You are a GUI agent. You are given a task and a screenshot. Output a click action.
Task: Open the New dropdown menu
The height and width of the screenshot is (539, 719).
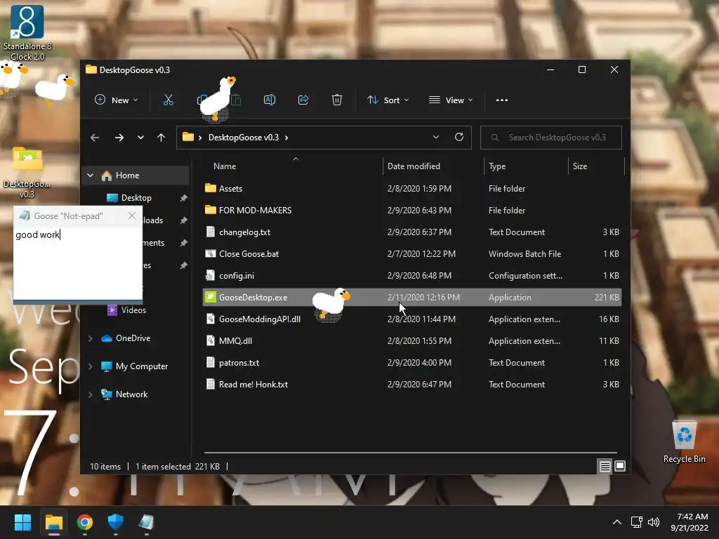(117, 100)
